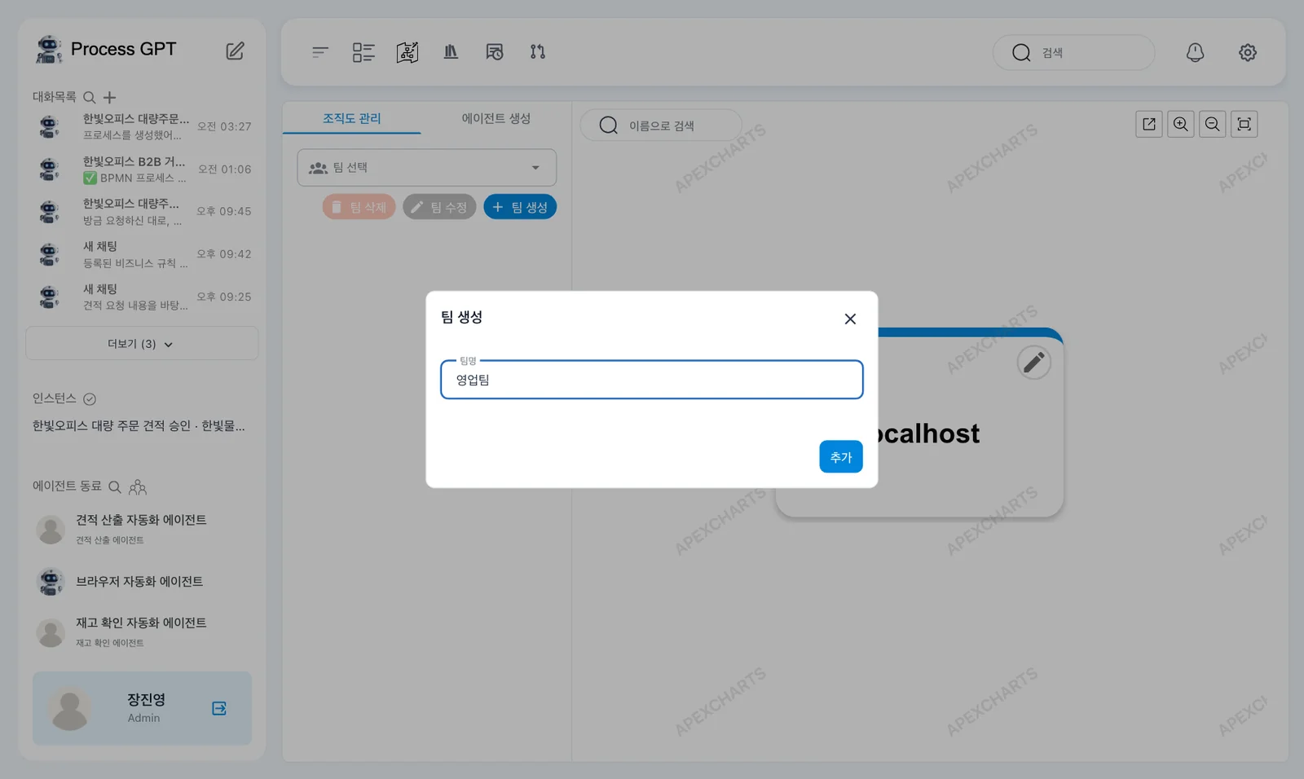Zoom out of the org chart

click(1213, 124)
